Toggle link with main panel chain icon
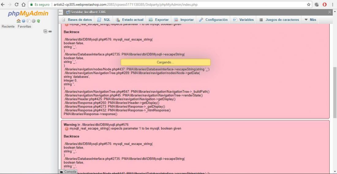This screenshot has height=174, width=337. click(x=50, y=31)
